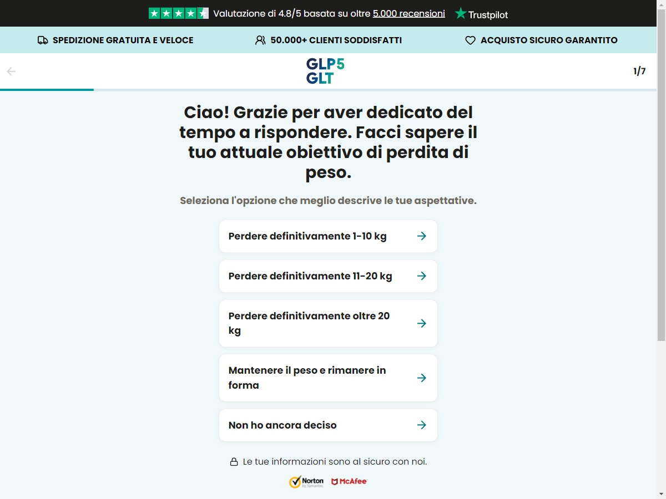666x499 pixels.
Task: Click the padlock security icon
Action: pos(234,462)
